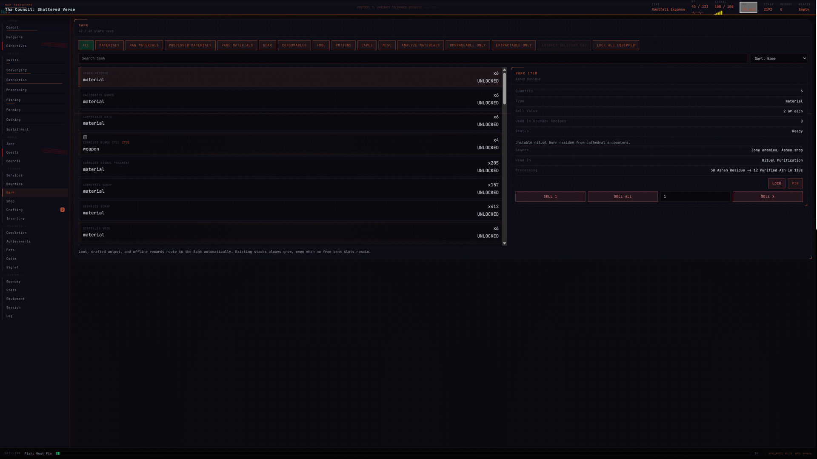Screen dimensions: 817x459
Task: Select the Corrupted Scrap bank row
Action: pyautogui.click(x=290, y=188)
